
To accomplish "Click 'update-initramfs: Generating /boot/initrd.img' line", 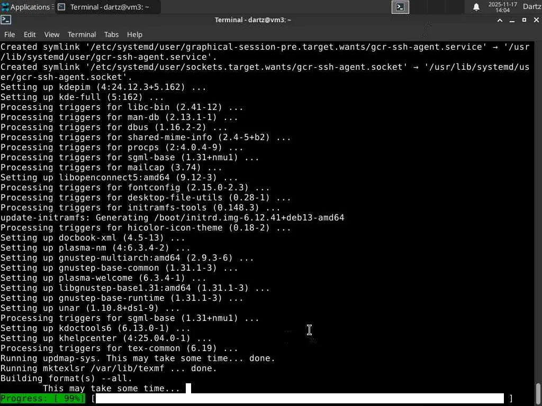I will tap(172, 217).
